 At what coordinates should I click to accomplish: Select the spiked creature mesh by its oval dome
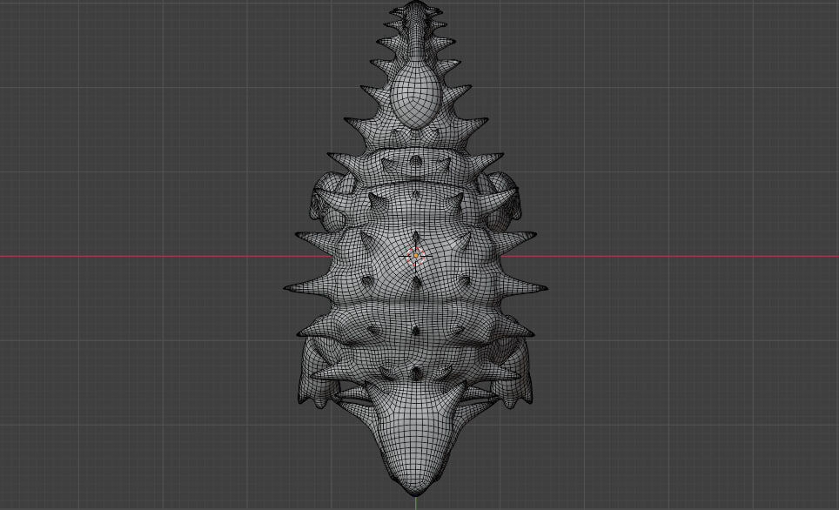click(415, 96)
